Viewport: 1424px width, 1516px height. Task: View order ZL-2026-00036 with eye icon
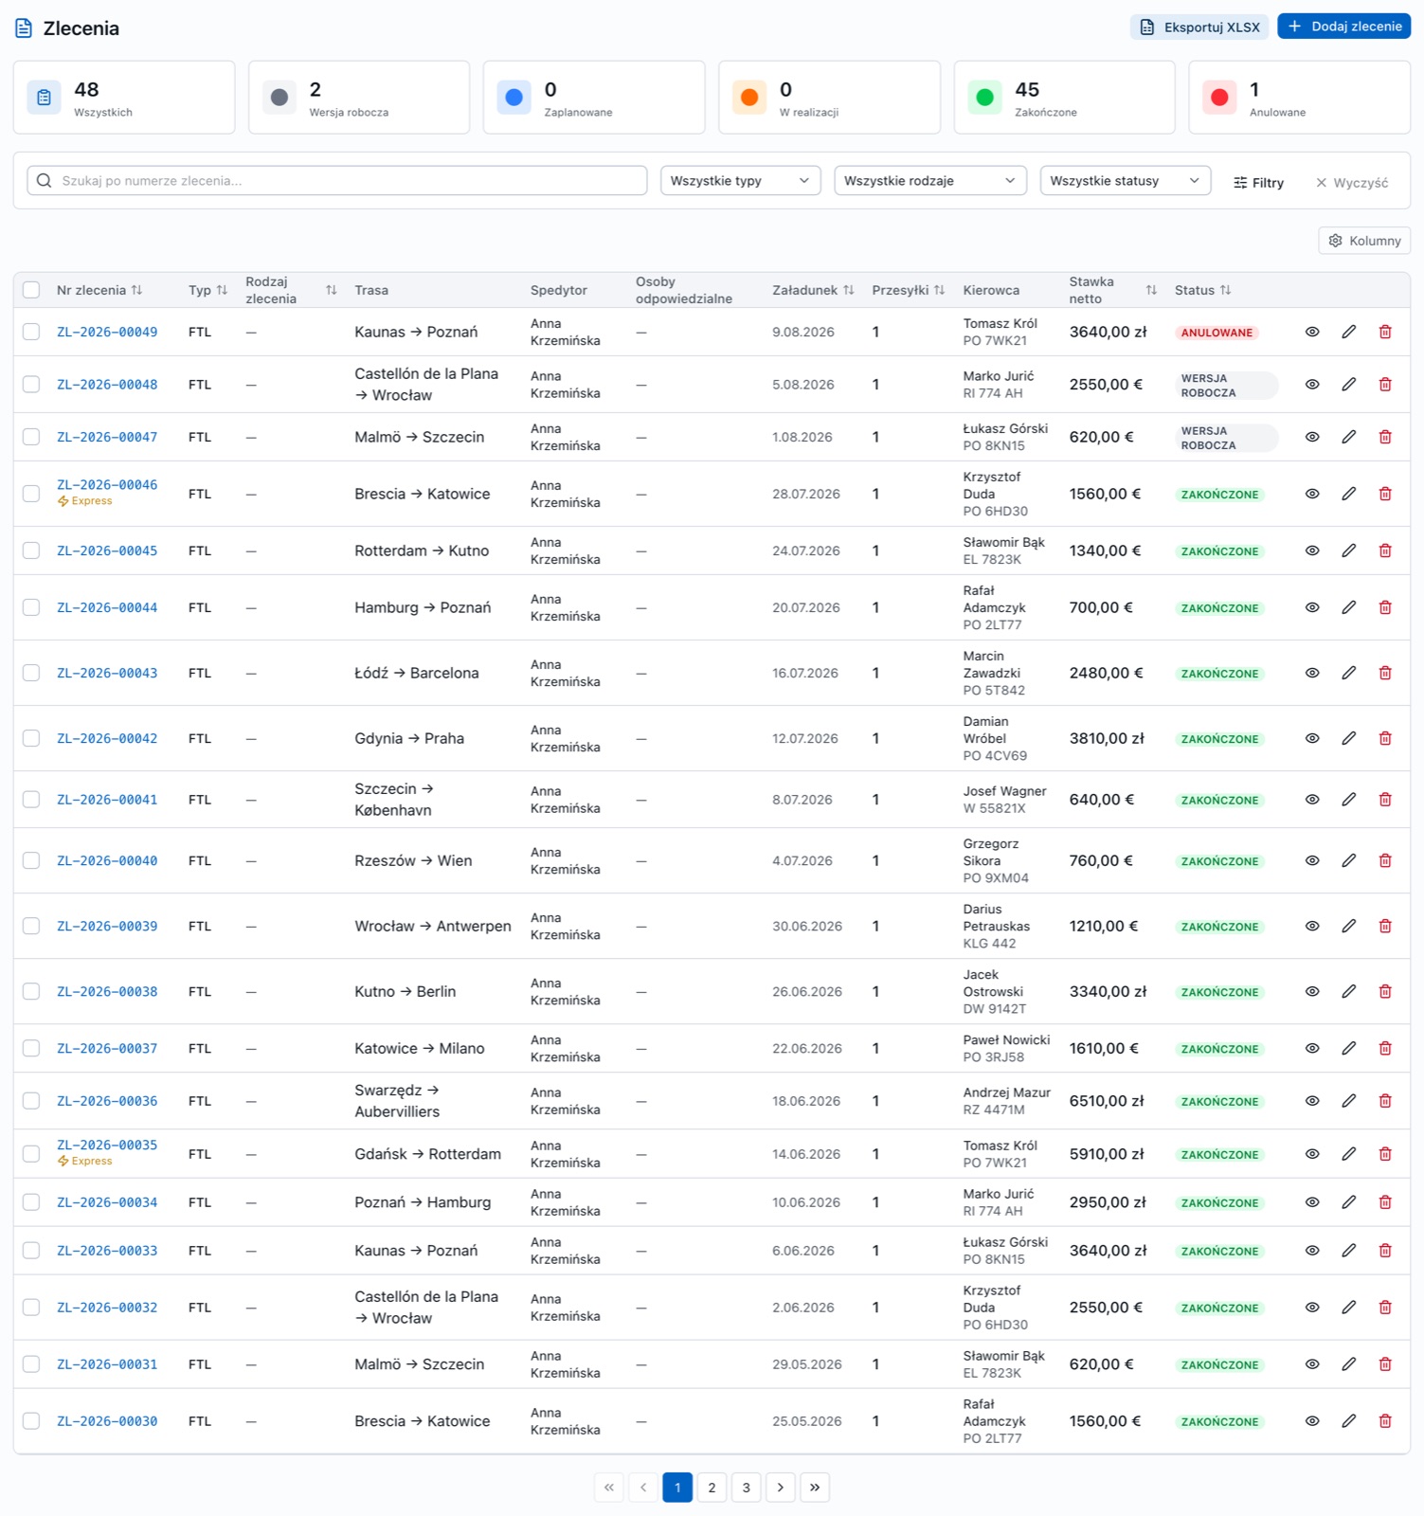point(1312,1101)
